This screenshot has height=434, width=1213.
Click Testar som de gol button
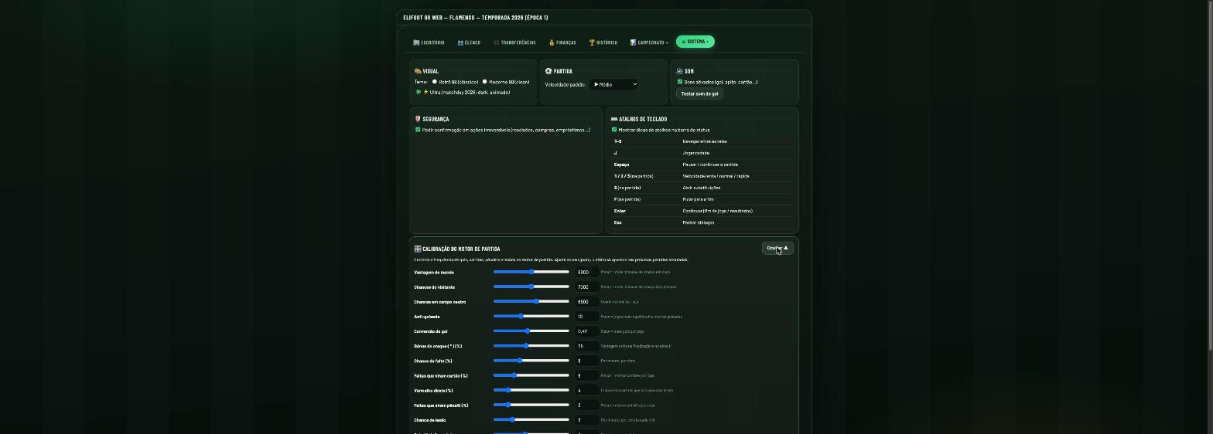(x=699, y=93)
